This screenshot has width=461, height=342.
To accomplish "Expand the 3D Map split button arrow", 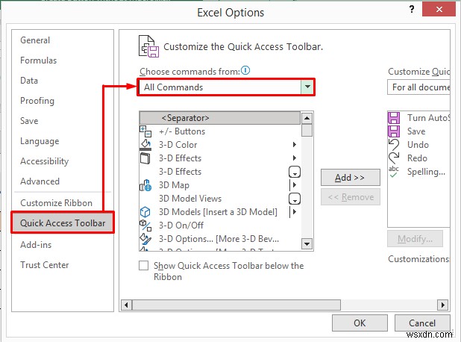I will (x=294, y=185).
